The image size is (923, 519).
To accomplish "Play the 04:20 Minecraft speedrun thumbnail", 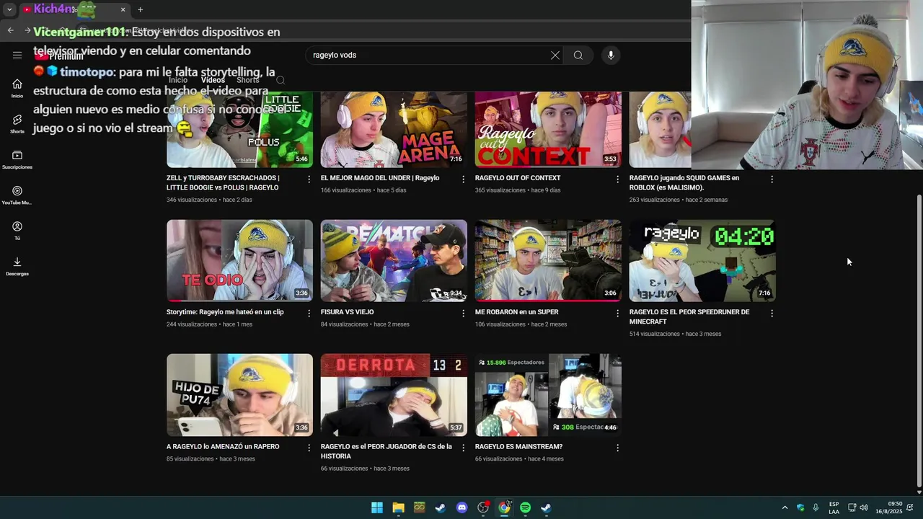I will [x=702, y=260].
